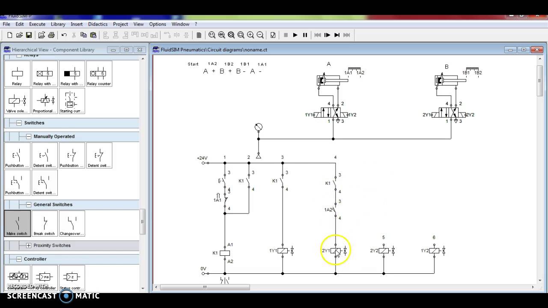Select the Make switch component

pyautogui.click(x=17, y=223)
